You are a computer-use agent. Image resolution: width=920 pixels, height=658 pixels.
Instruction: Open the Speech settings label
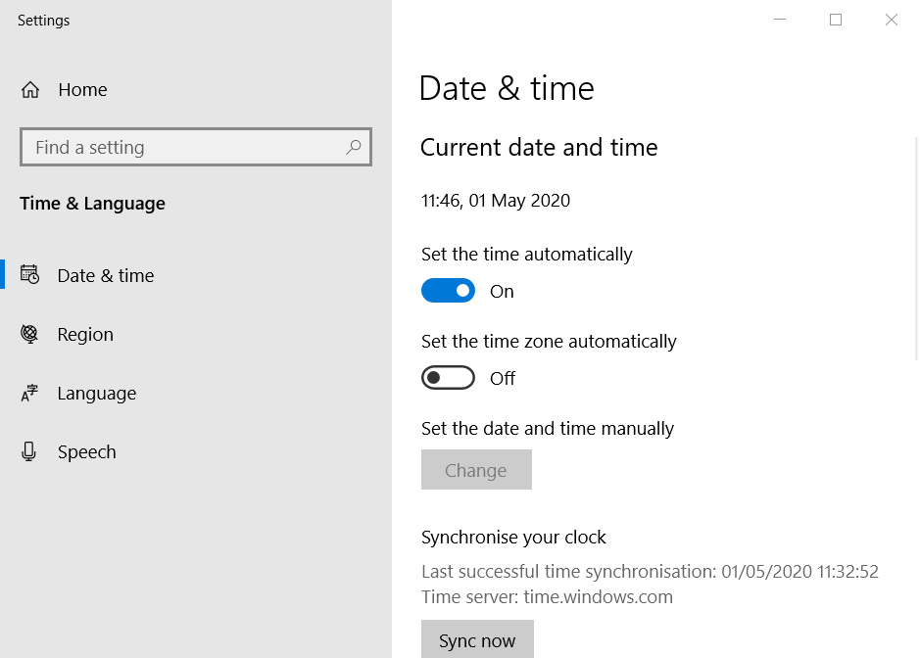87,452
